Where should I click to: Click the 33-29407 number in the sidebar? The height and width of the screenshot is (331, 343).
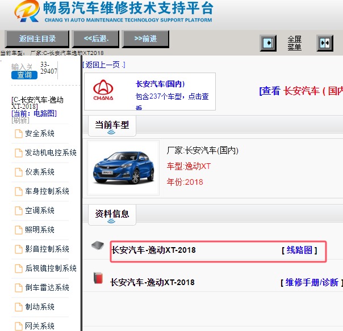tap(49, 68)
